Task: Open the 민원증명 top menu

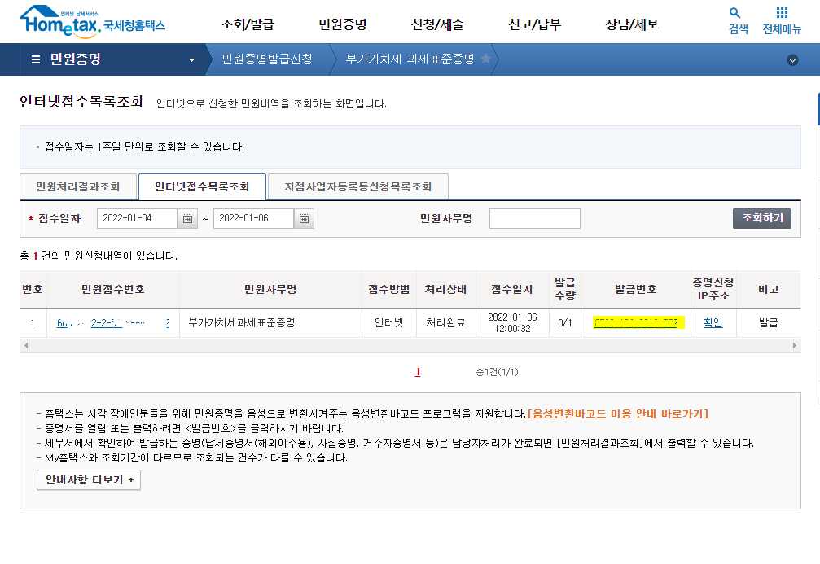Action: (343, 24)
